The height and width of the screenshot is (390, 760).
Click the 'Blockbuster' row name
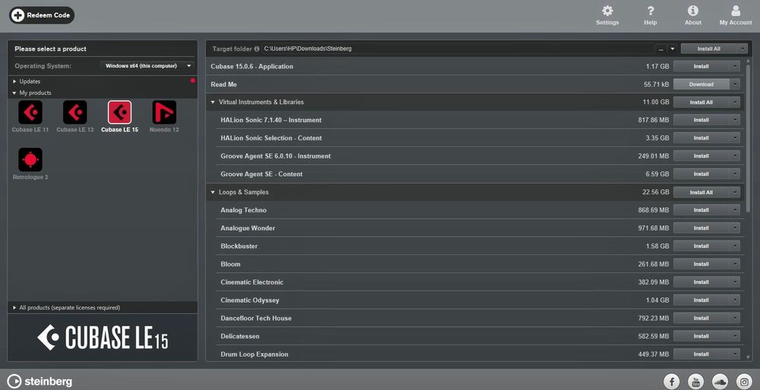point(239,246)
